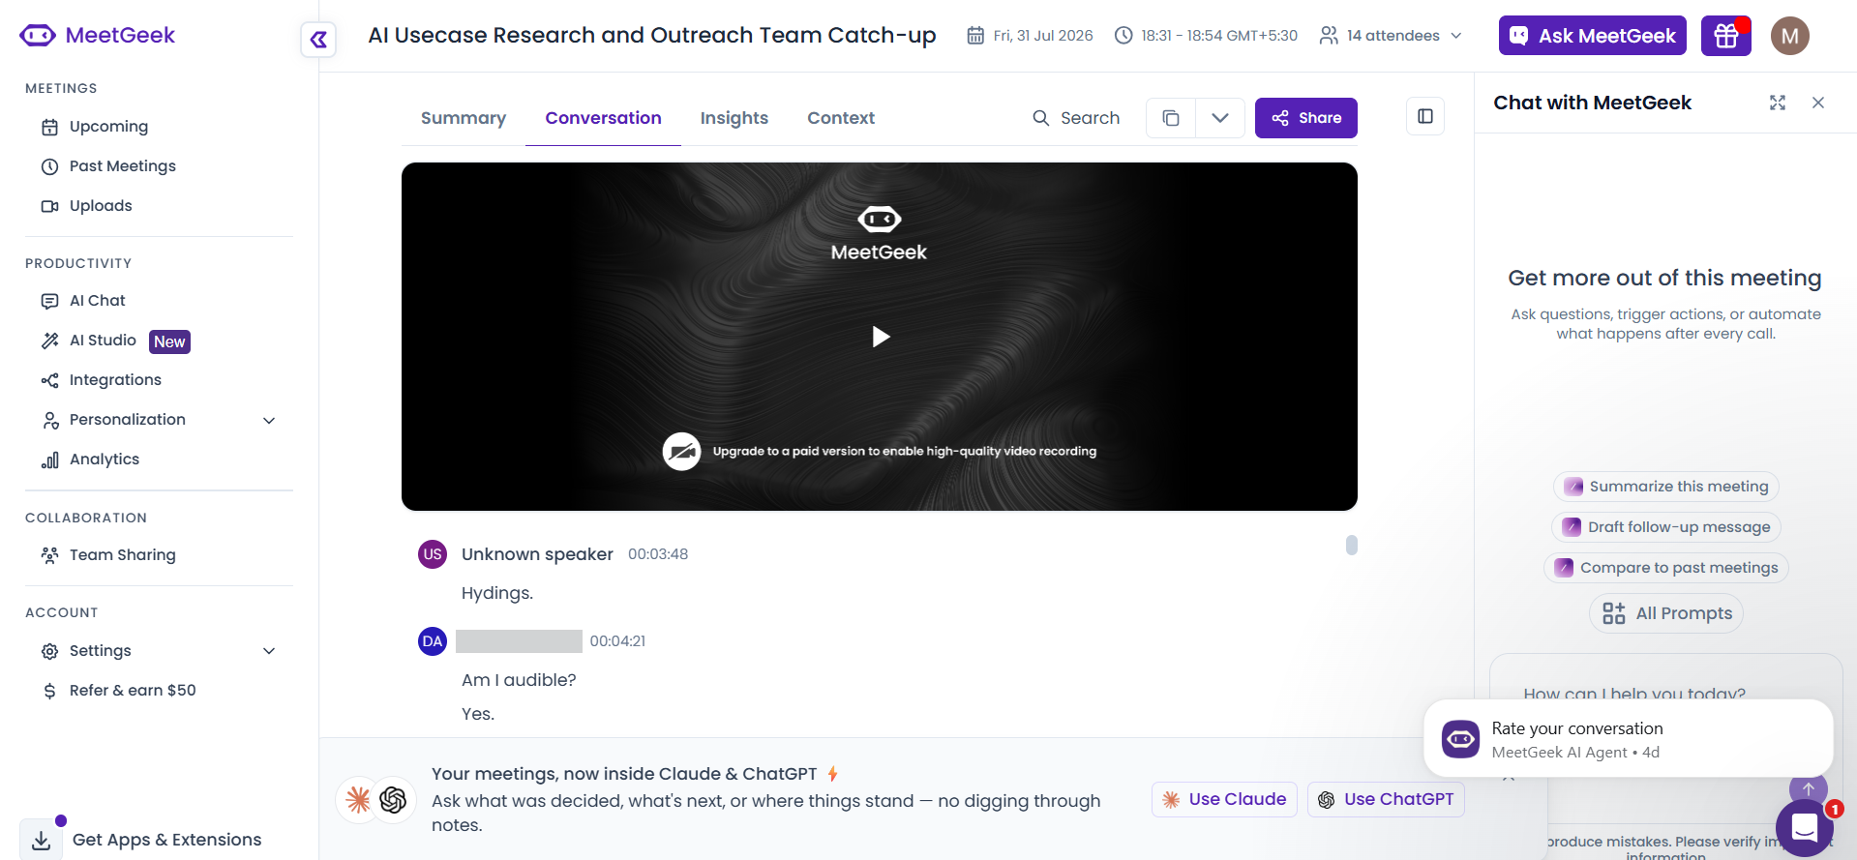The width and height of the screenshot is (1857, 860).
Task: Click the Share button
Action: point(1306,118)
